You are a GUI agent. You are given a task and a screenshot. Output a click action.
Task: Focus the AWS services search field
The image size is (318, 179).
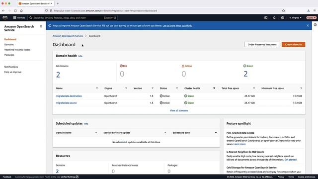click(73, 18)
